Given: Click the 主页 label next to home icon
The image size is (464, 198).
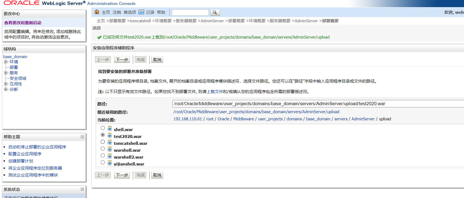Looking at the screenshot, I should click(x=106, y=12).
